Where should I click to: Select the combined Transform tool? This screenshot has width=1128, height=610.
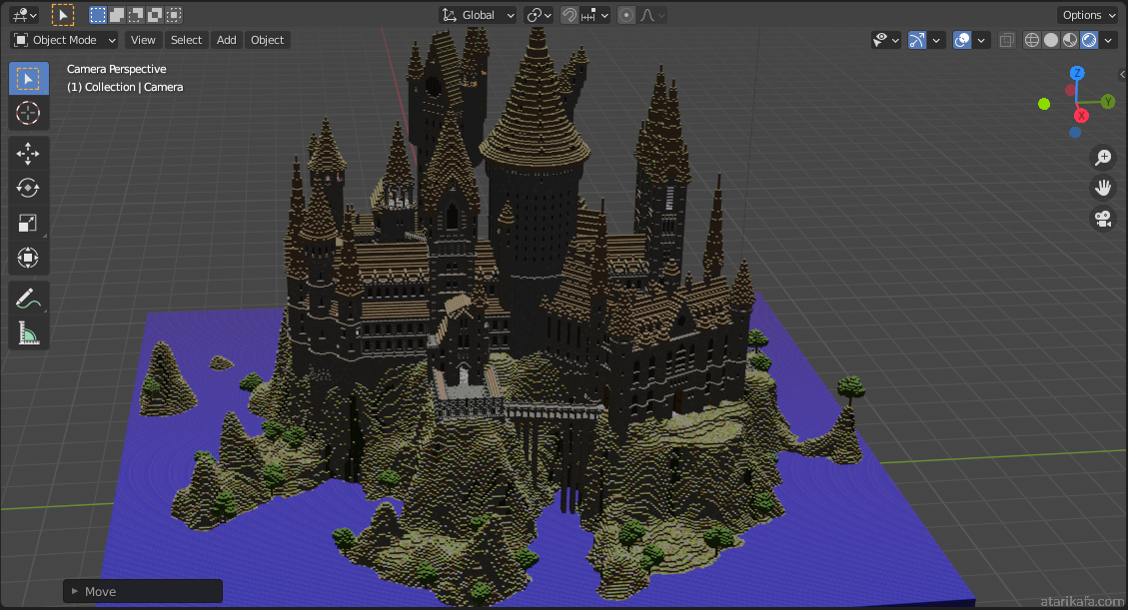28,258
